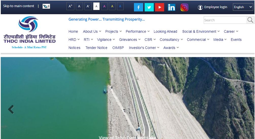
Task: Click the screen reader access icon
Action: click(x=46, y=6)
